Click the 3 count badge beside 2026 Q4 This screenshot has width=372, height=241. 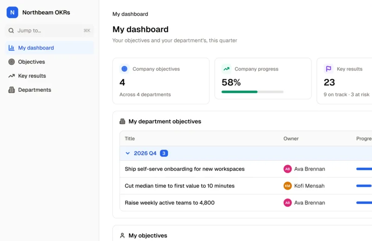point(164,153)
